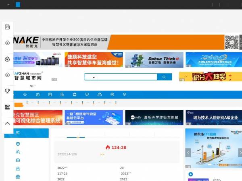Open the 积分大抽奖 lottery banner
The height and width of the screenshot is (181, 242).
tap(211, 76)
